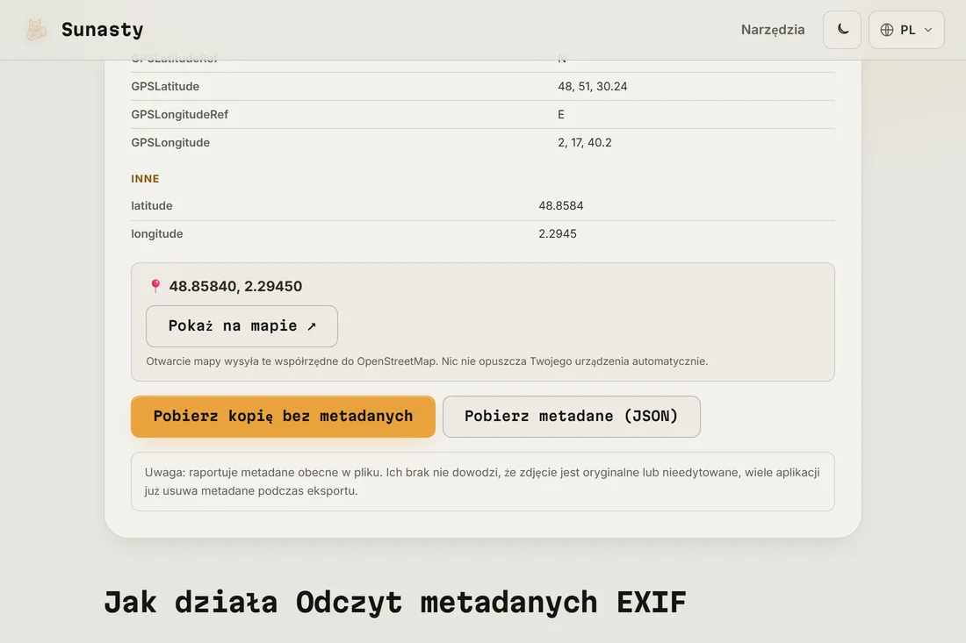Click the lowercase latitude row label
Viewport: 966px width, 643px height.
pyautogui.click(x=152, y=205)
